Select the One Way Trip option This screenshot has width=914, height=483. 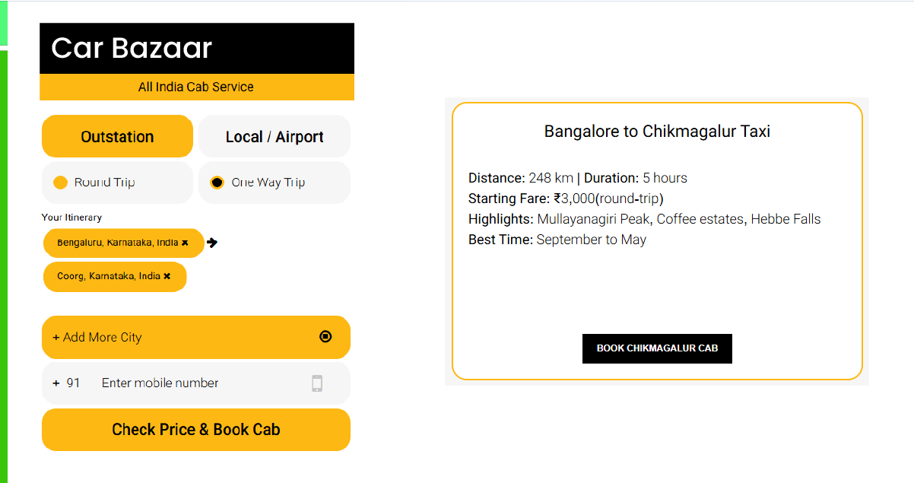coord(217,183)
